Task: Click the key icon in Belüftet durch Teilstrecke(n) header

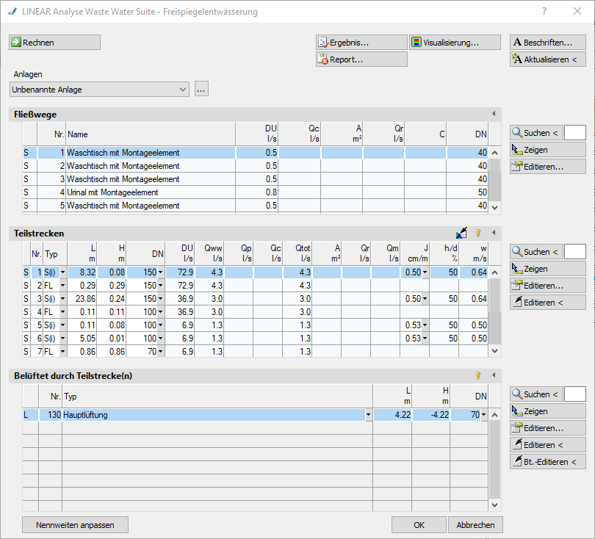Action: click(477, 375)
